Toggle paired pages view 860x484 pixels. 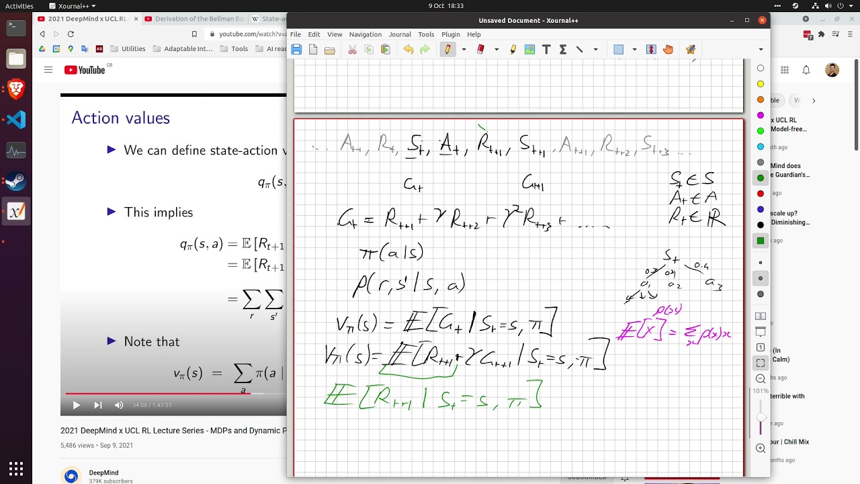[761, 316]
